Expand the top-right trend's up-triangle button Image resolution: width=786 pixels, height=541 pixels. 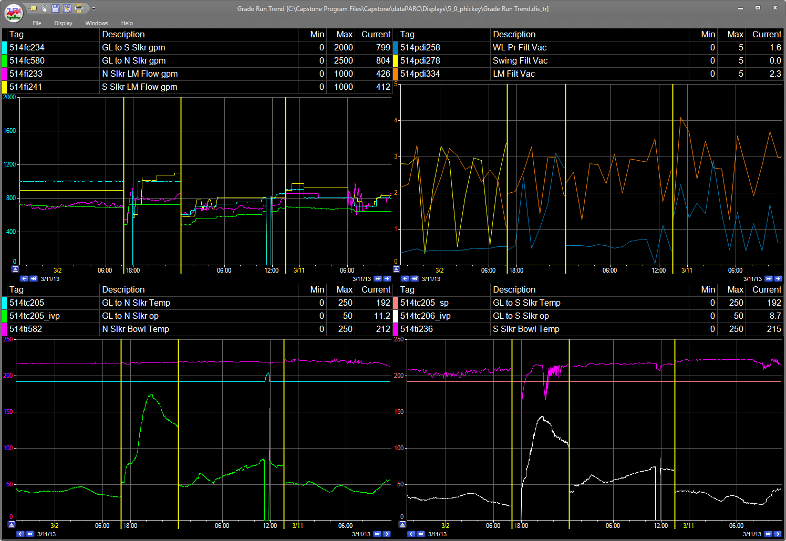point(396,269)
